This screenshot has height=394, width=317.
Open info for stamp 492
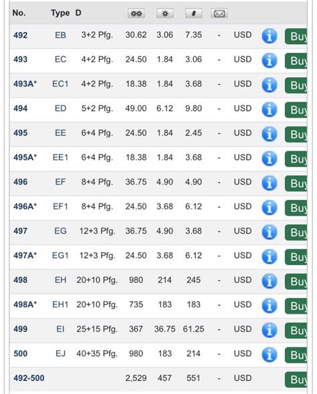[x=270, y=36]
